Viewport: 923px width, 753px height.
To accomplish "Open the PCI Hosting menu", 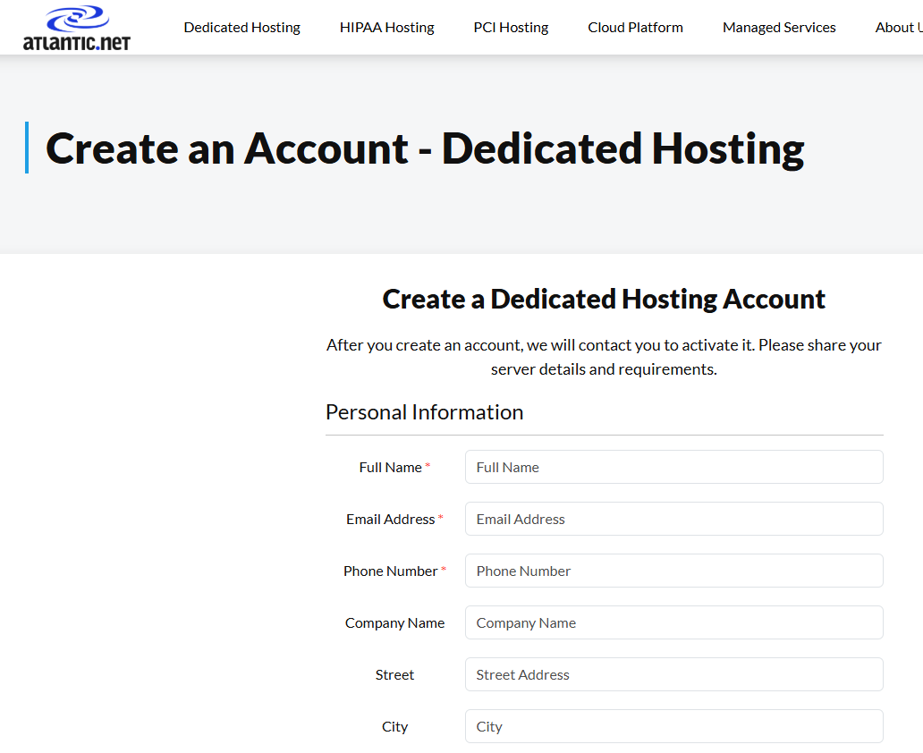I will (x=511, y=28).
